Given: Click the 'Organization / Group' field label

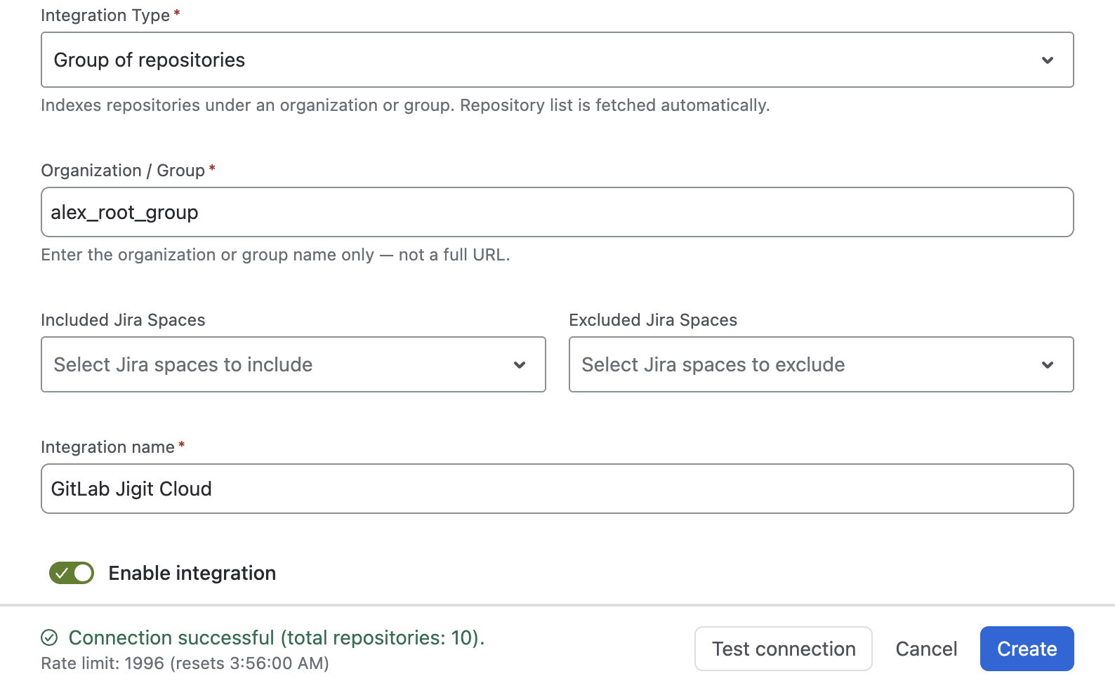Looking at the screenshot, I should pos(123,171).
